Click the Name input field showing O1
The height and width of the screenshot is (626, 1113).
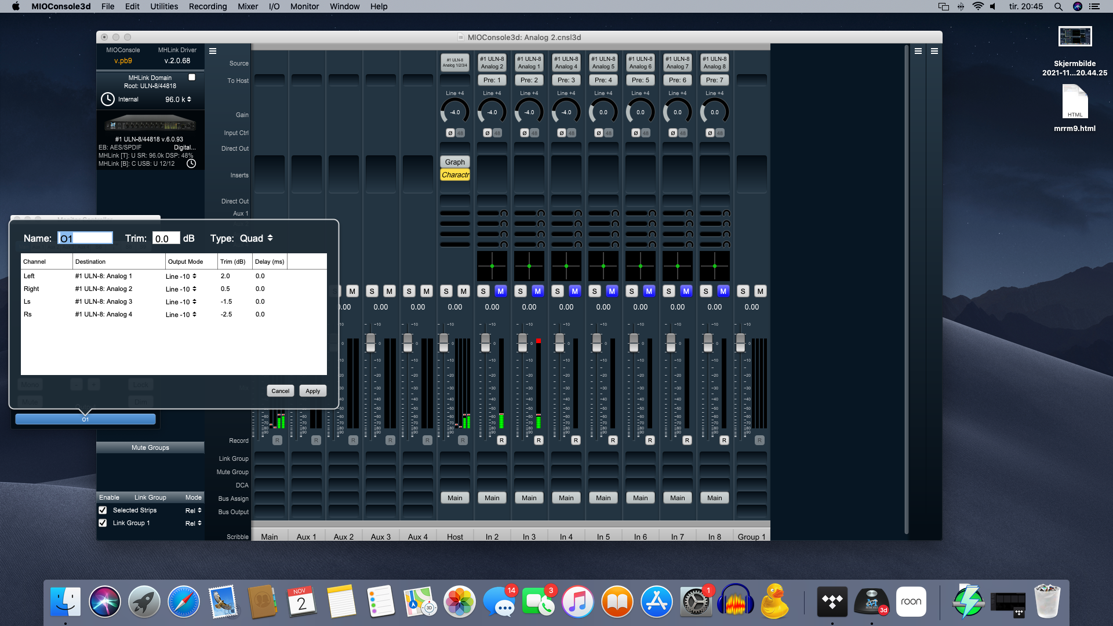tap(84, 238)
